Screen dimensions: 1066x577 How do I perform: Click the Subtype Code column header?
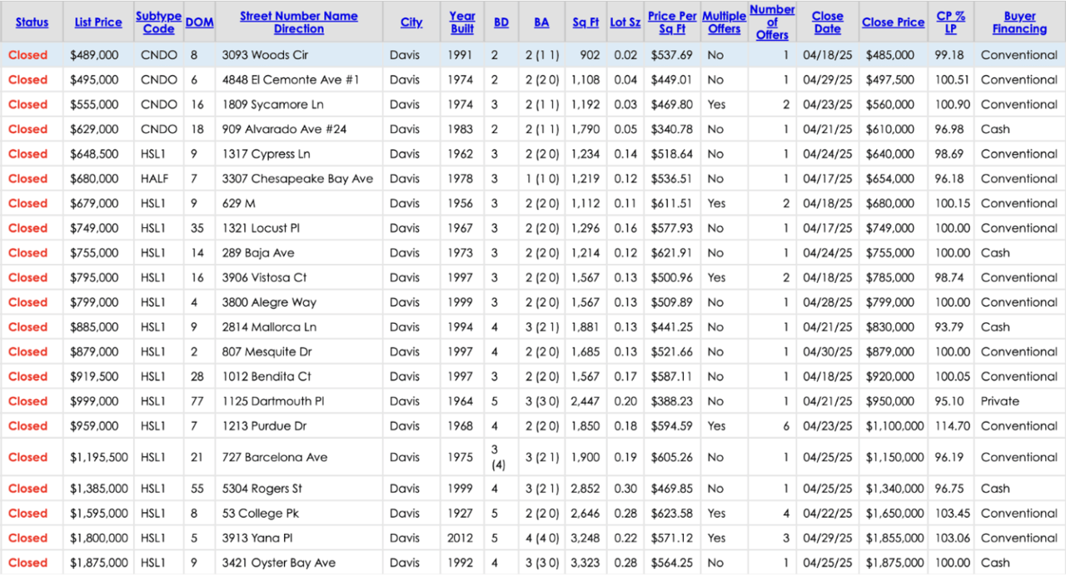[x=158, y=22]
